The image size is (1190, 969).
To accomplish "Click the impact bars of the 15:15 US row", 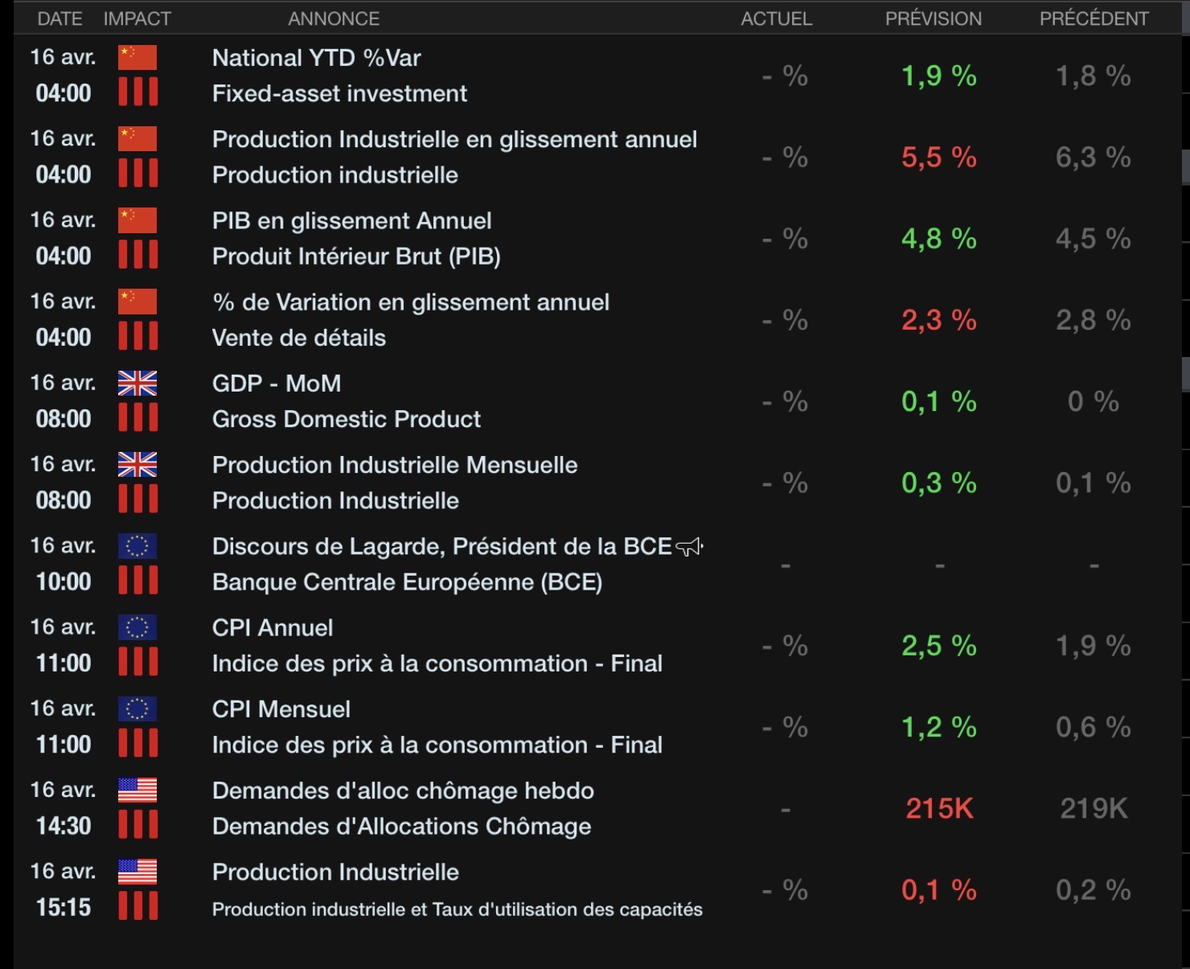I will point(138,905).
